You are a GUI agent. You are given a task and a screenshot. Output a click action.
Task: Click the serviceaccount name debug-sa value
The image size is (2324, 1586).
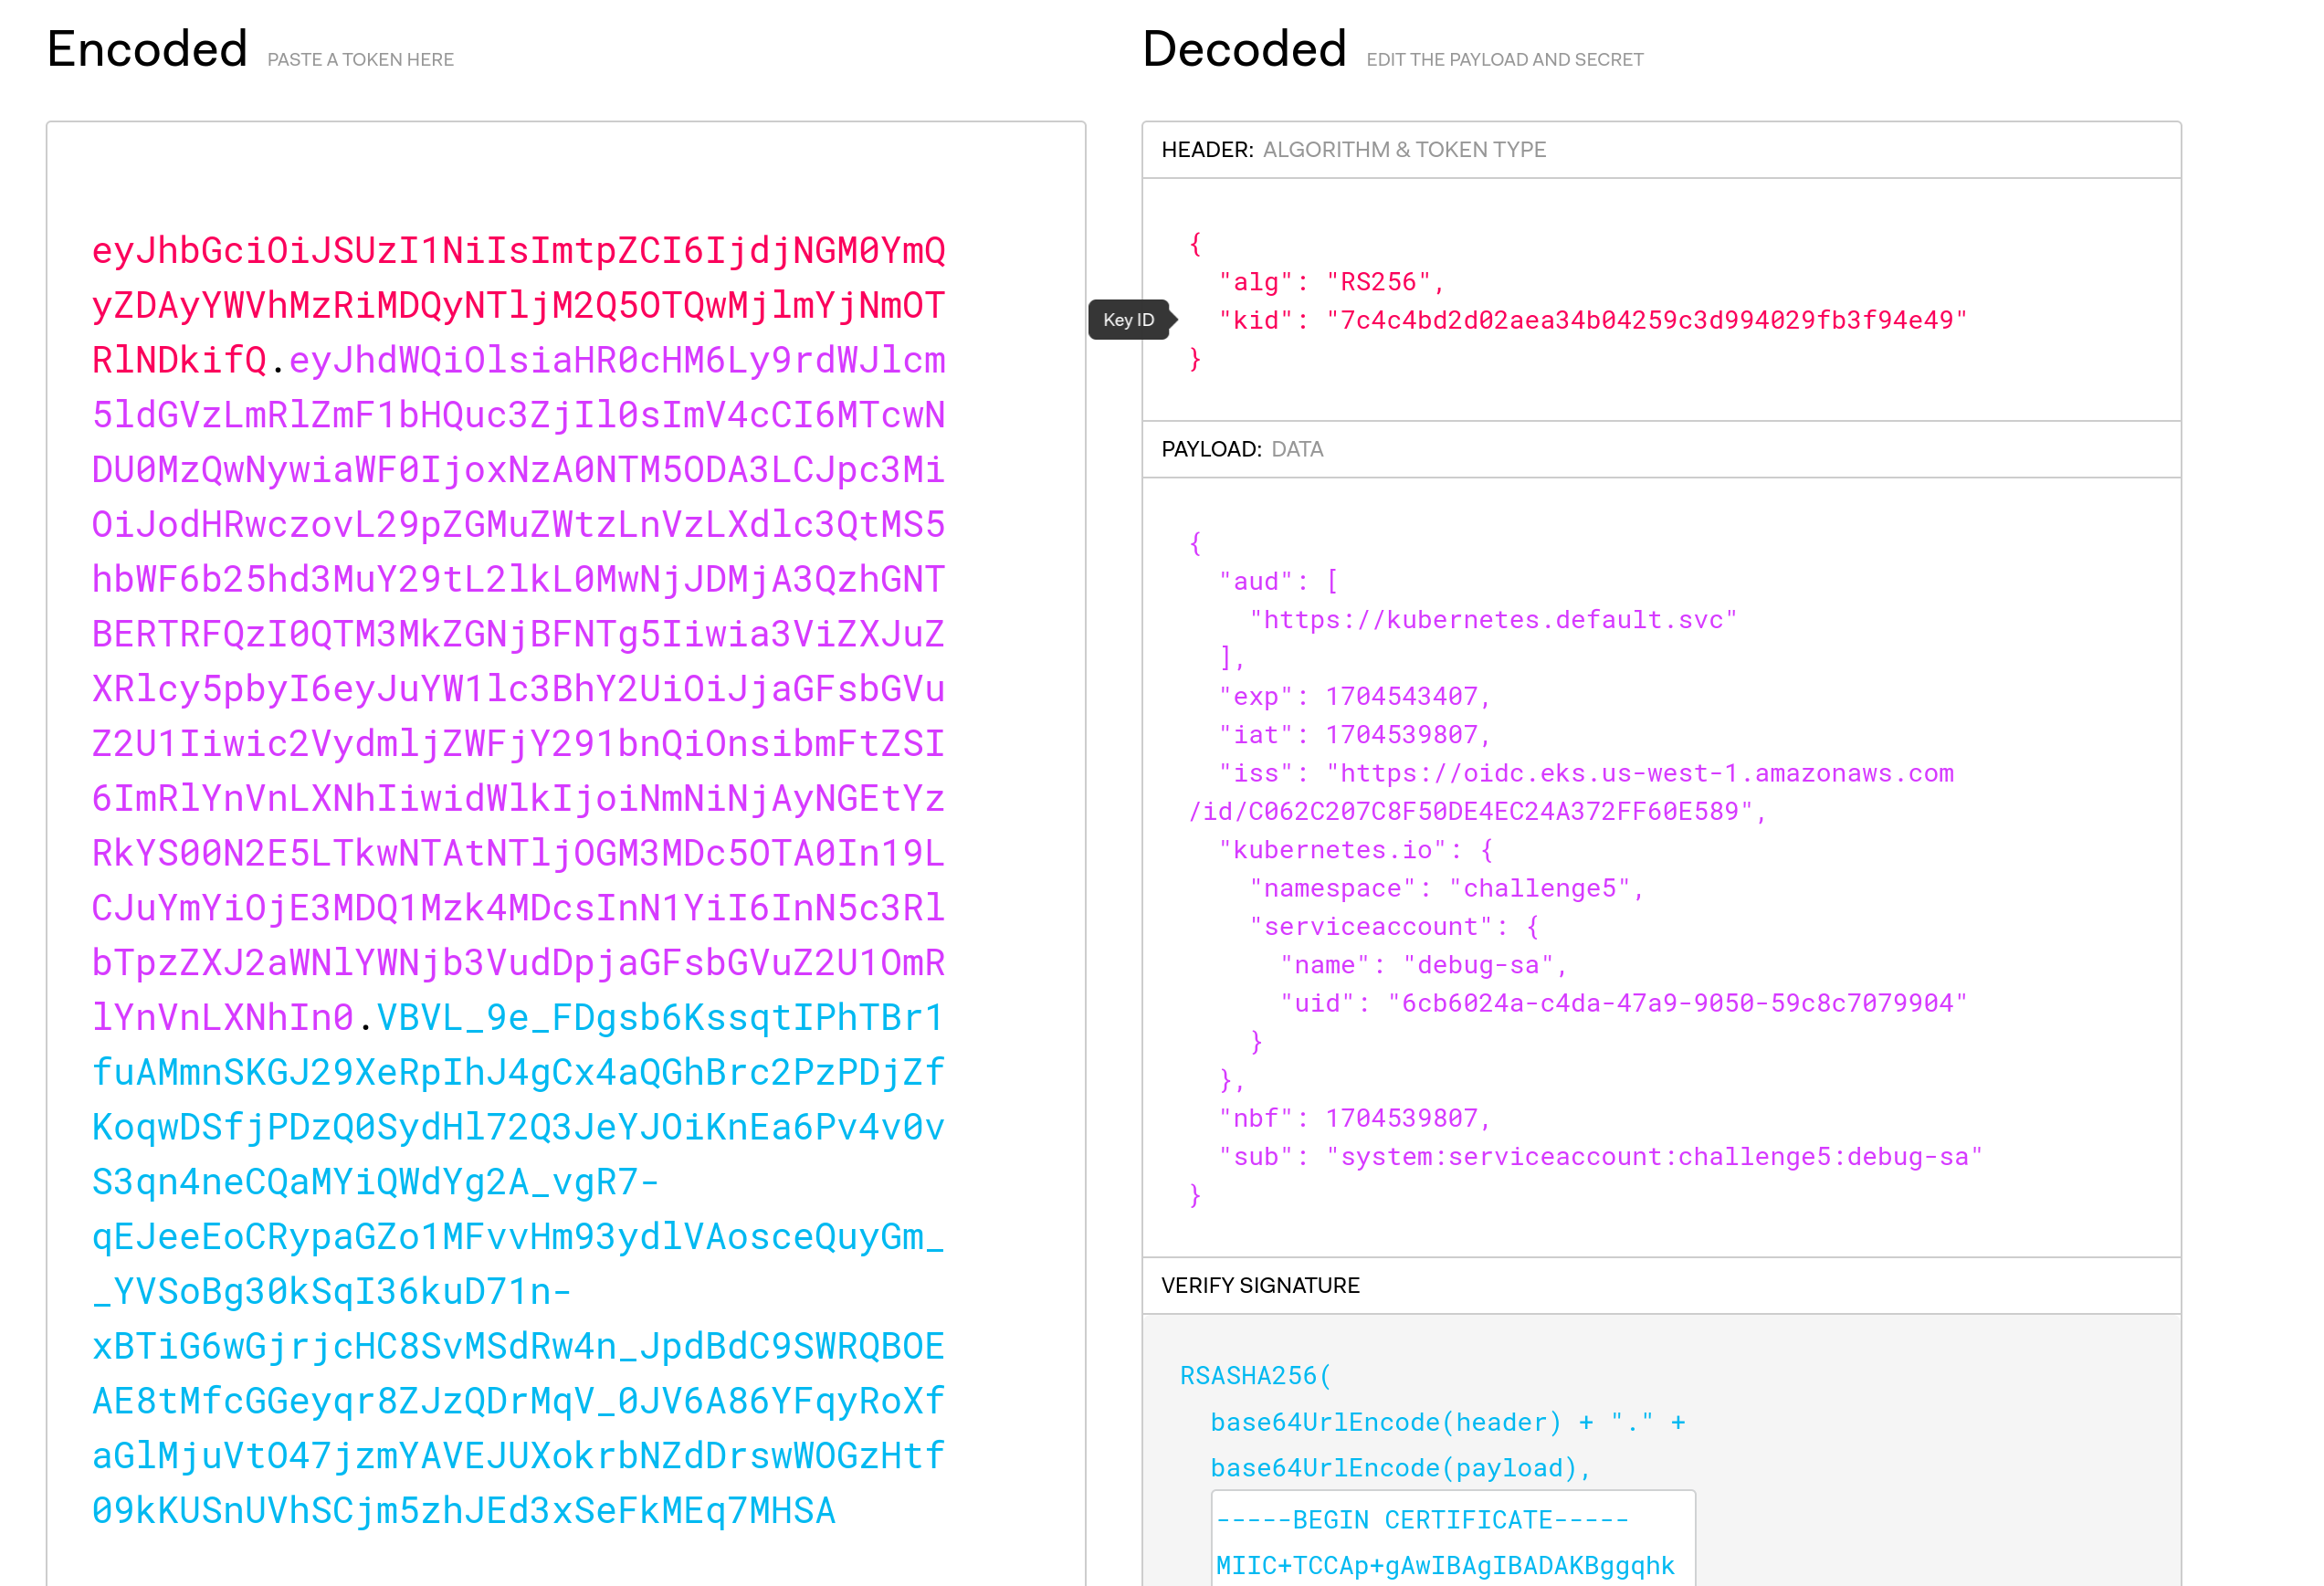(1478, 966)
